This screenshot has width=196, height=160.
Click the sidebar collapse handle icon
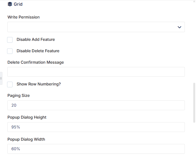click(1, 78)
